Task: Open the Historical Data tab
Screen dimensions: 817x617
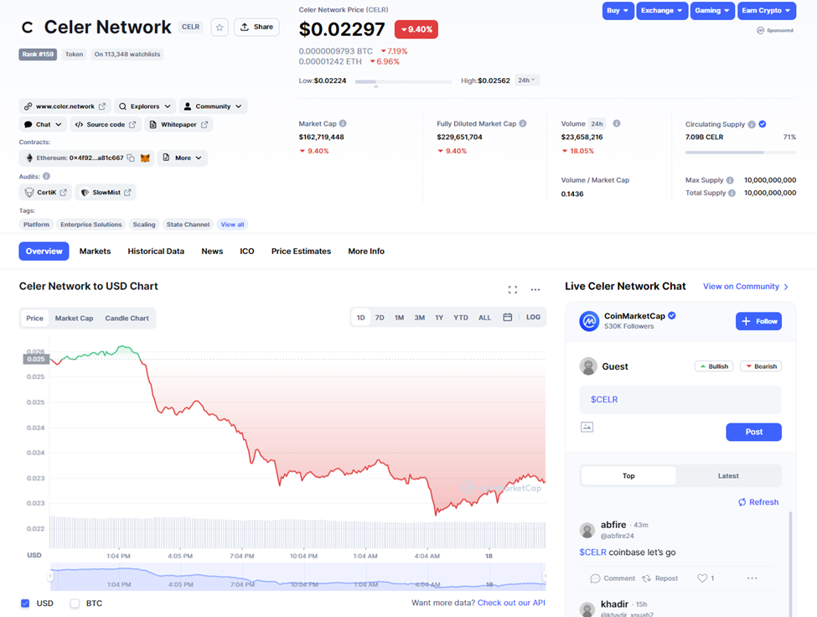Action: point(156,251)
